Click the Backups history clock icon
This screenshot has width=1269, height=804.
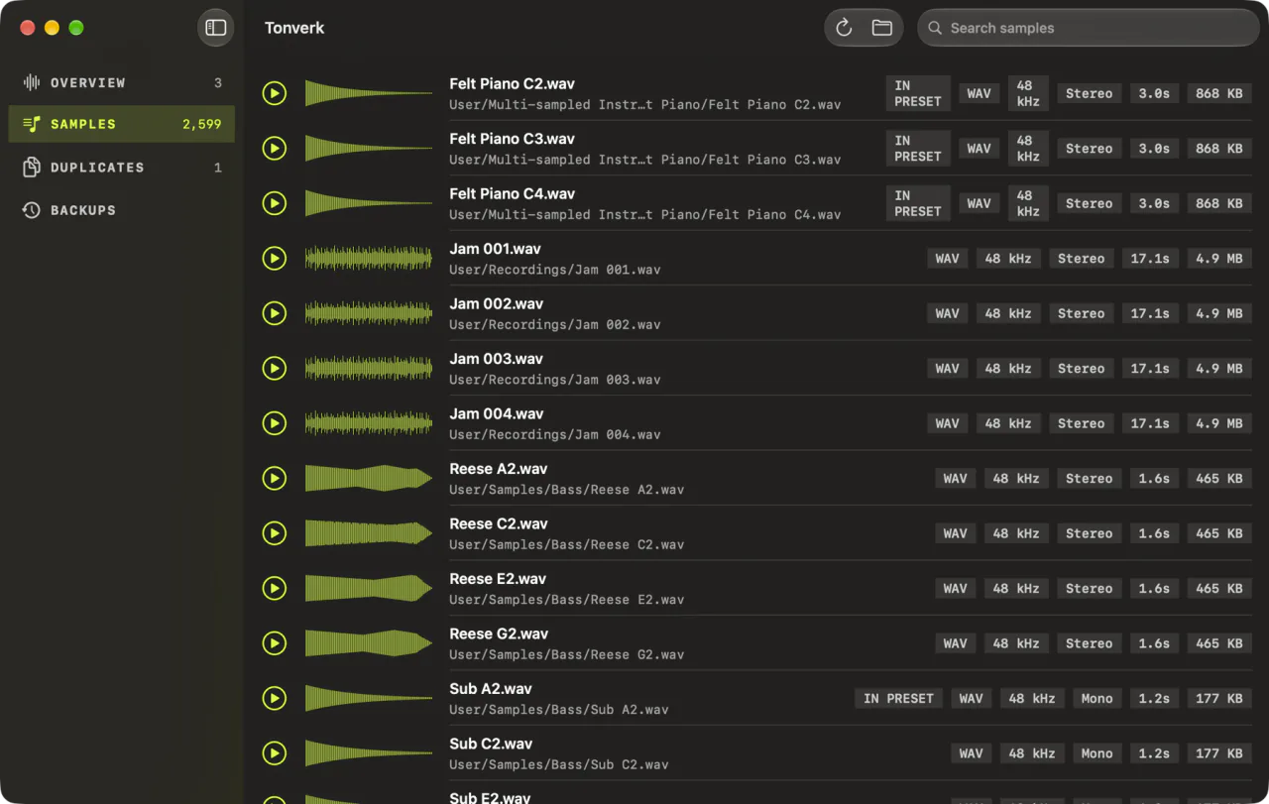[x=32, y=210]
